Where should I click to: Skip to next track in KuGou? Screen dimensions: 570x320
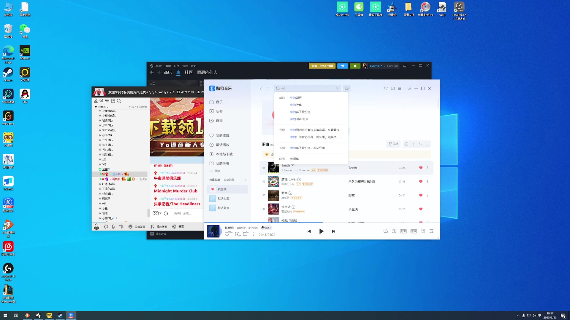click(333, 231)
